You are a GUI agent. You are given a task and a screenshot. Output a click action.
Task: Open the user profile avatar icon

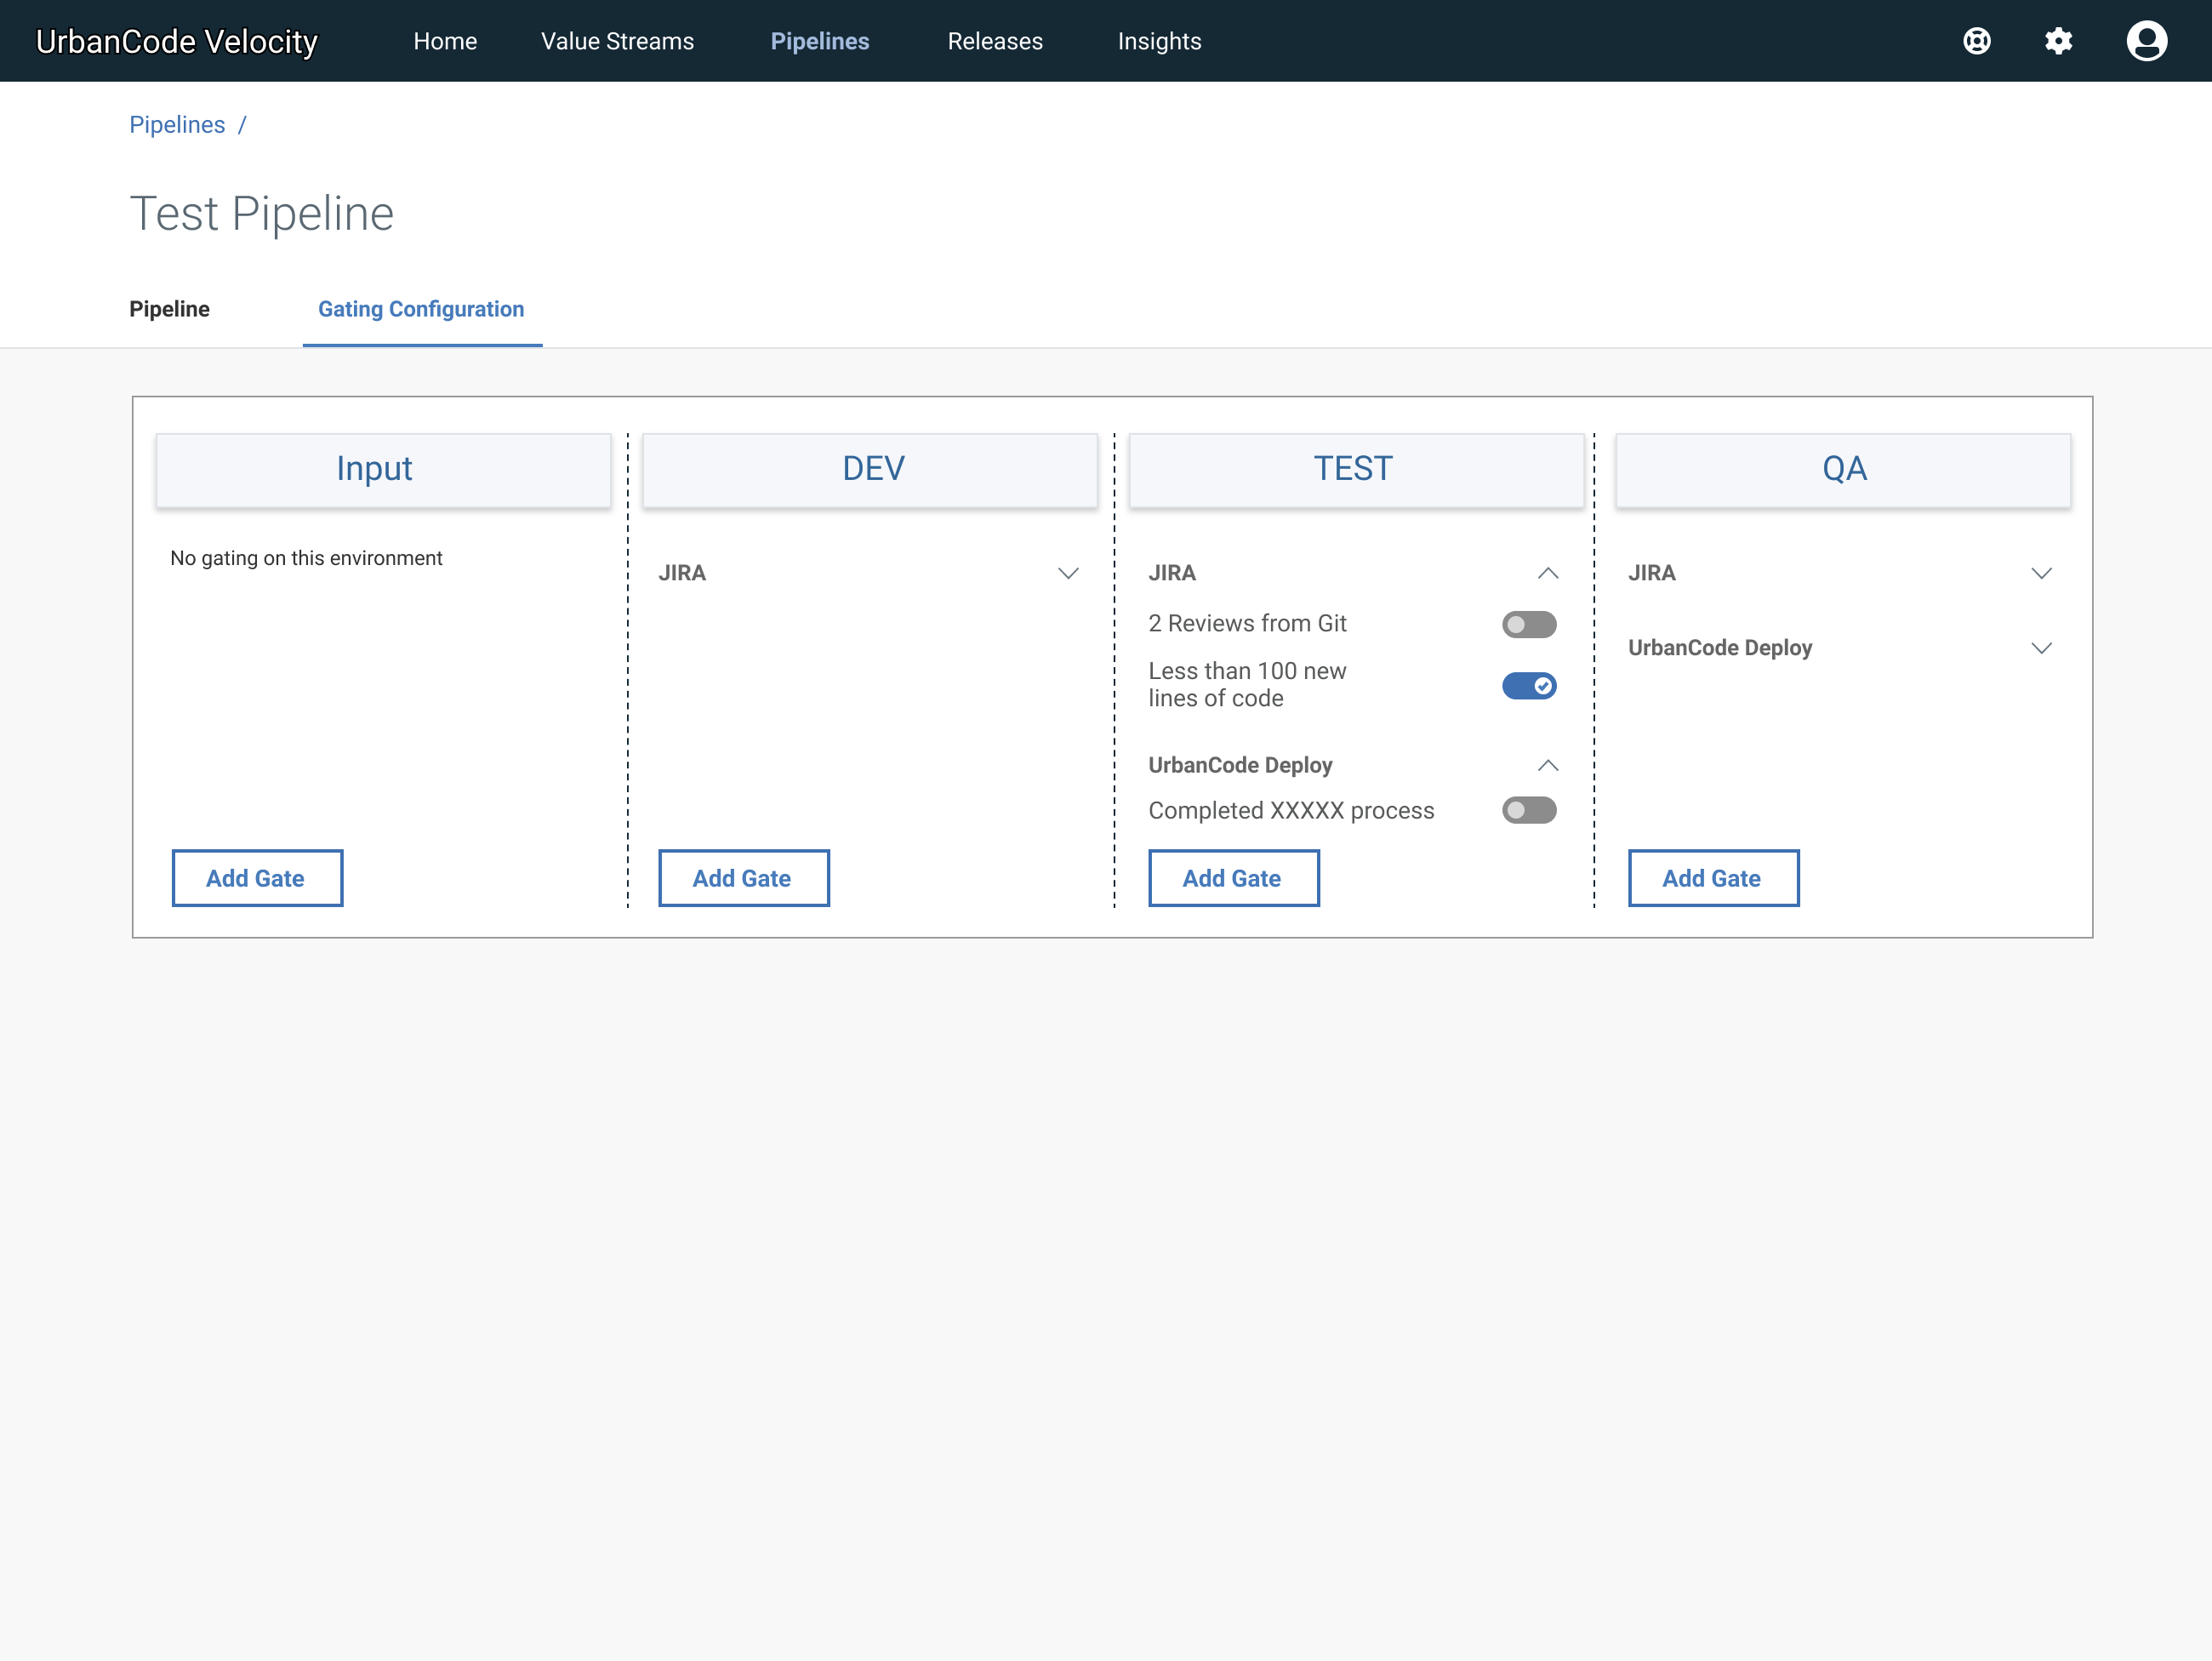pos(2146,41)
